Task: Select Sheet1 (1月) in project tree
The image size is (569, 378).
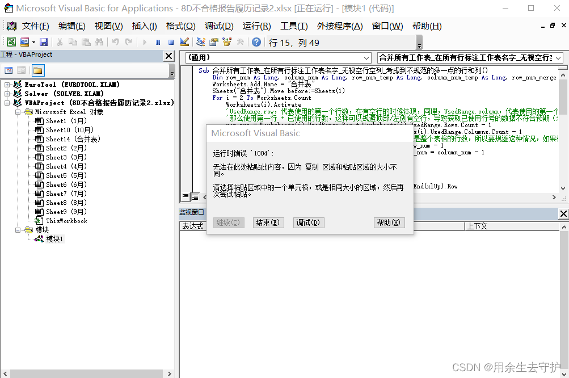Action: [x=61, y=121]
